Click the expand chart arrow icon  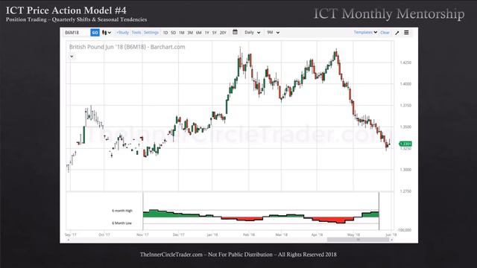(397, 33)
